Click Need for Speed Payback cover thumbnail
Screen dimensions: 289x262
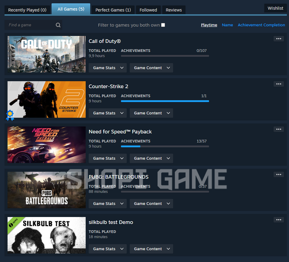[46, 145]
